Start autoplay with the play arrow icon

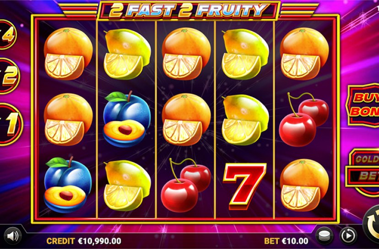[x=348, y=236]
